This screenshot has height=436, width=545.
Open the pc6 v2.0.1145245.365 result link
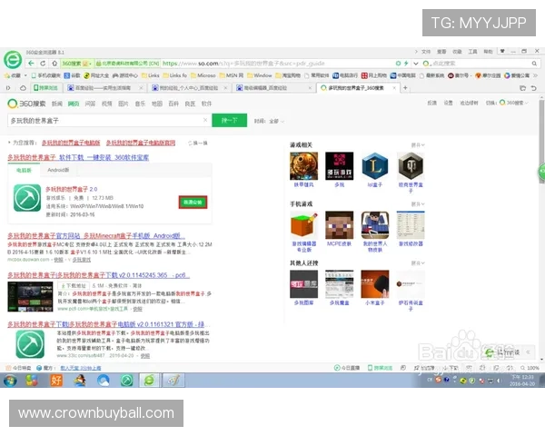click(98, 275)
